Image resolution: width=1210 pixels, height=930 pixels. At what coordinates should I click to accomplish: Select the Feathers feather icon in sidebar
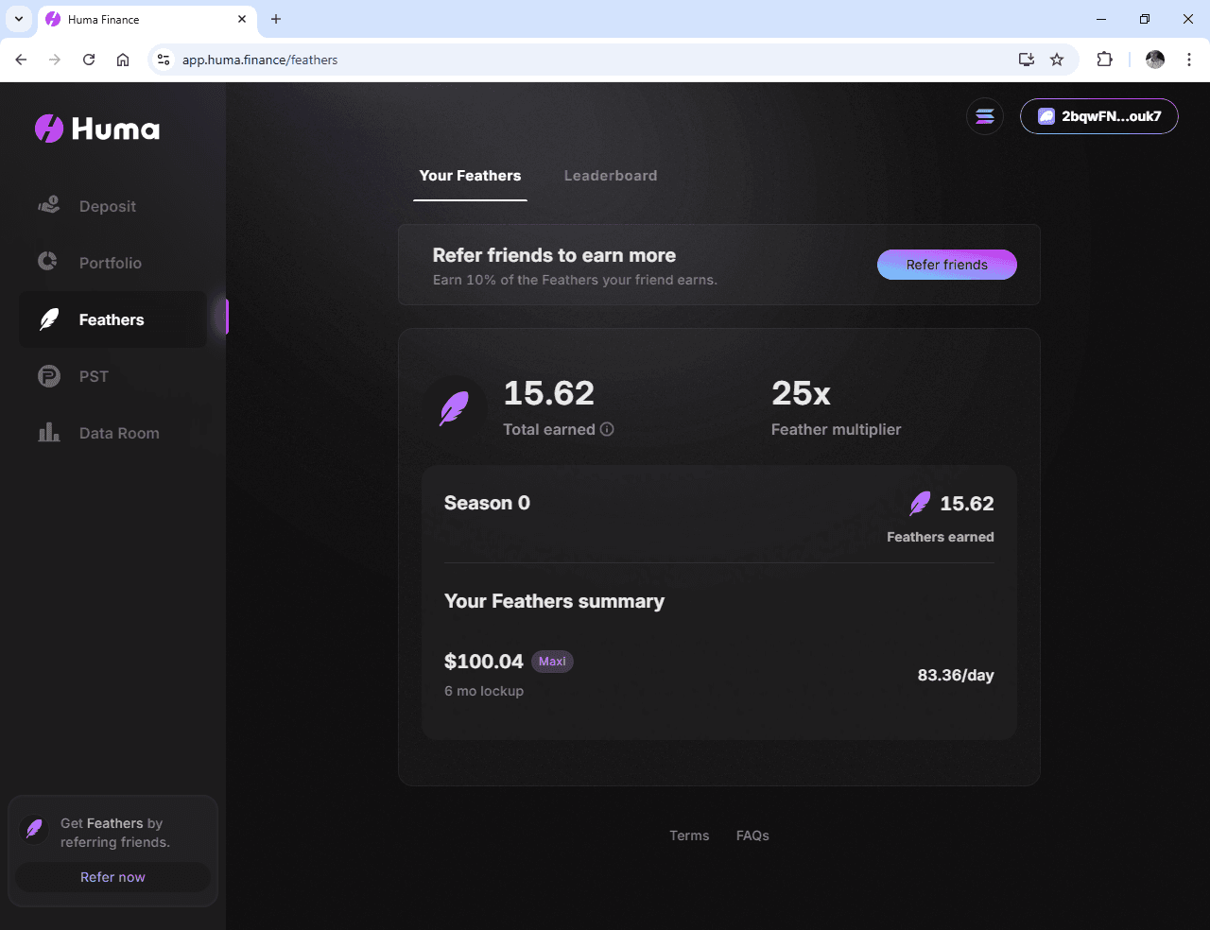[x=49, y=319]
